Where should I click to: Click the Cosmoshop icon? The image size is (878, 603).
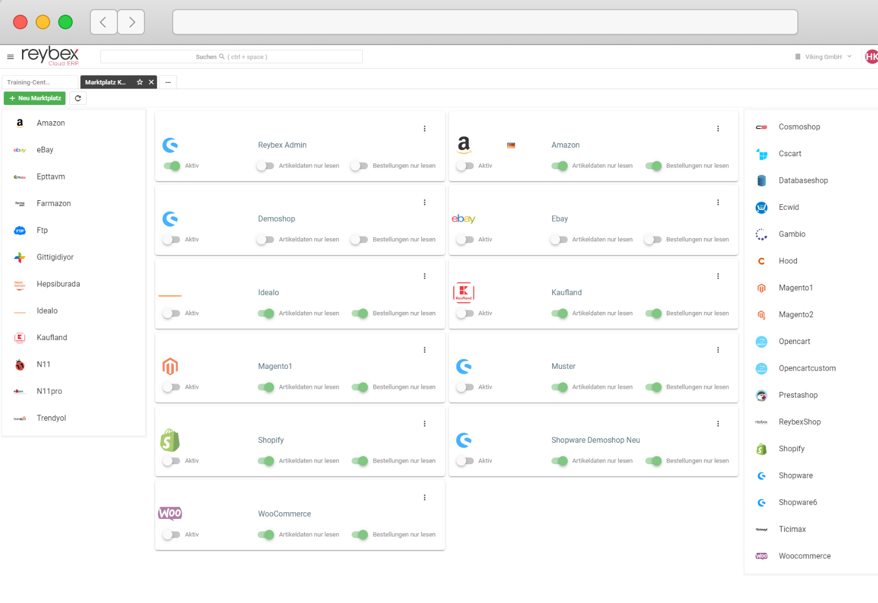coord(761,127)
